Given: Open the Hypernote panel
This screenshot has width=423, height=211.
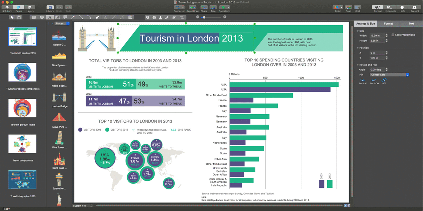Looking at the screenshot, I should coord(390,7).
